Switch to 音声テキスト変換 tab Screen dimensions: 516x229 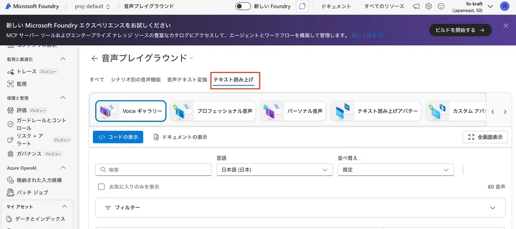187,79
